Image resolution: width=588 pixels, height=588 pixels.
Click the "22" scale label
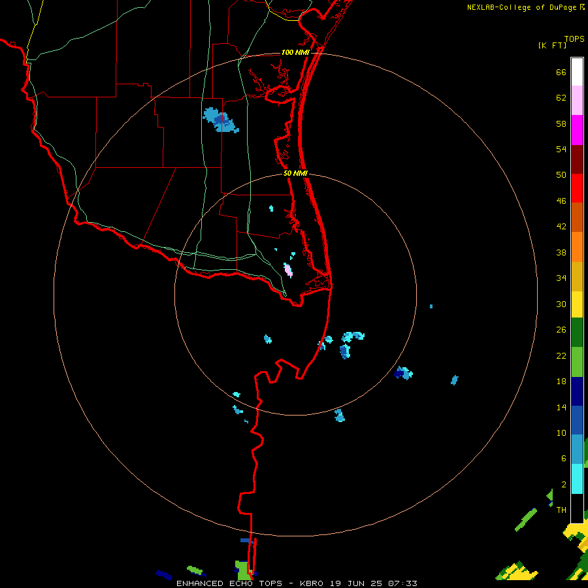561,355
